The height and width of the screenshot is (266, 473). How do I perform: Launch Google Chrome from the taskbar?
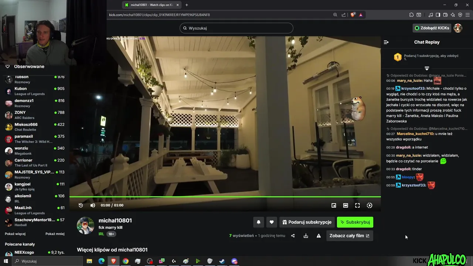pos(126,261)
